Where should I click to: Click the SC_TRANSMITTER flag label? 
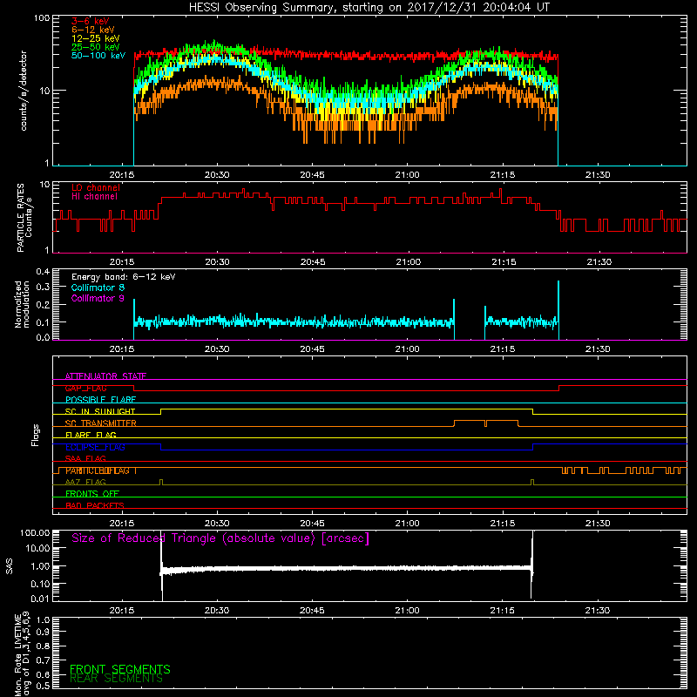[x=100, y=423]
